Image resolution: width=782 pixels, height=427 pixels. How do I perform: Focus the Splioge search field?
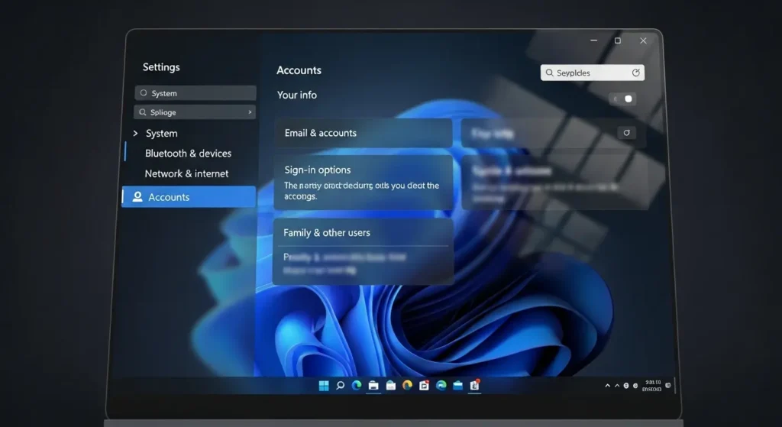tap(195, 112)
